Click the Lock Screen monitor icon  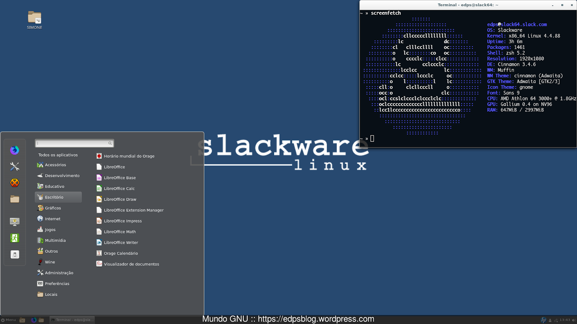pyautogui.click(x=14, y=222)
